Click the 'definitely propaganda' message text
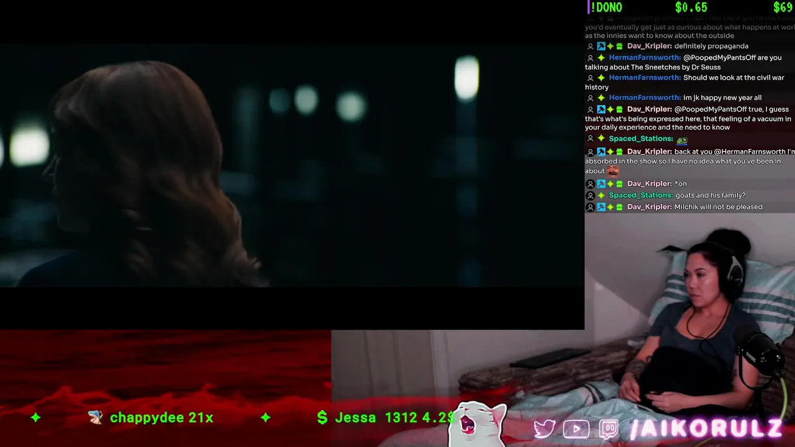This screenshot has width=795, height=447. [x=711, y=46]
